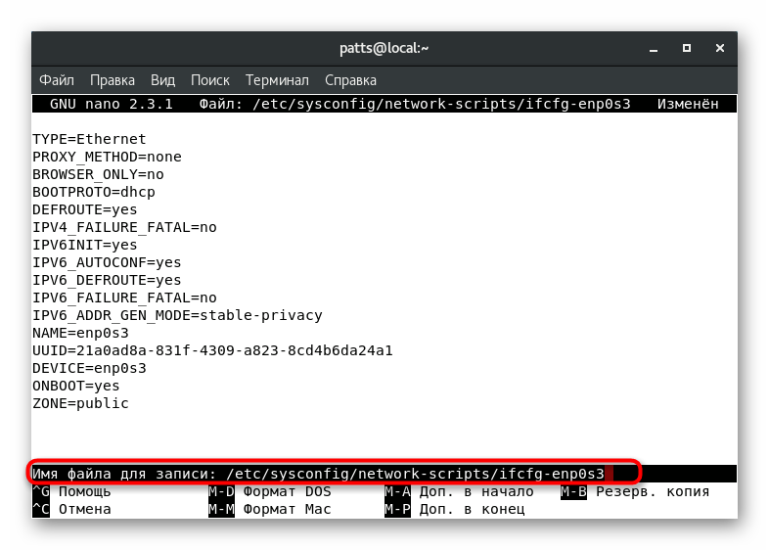Viewport: 769px width, 550px height.
Task: Click the BOOTPROTO=dhcp line
Action: point(94,193)
